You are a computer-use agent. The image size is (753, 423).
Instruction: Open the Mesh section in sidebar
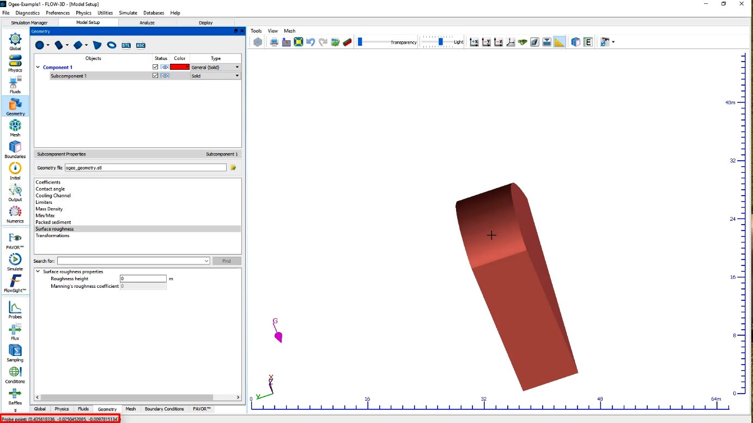(15, 128)
